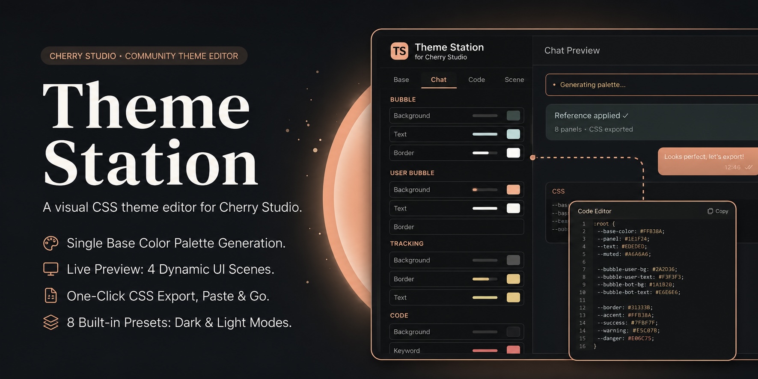The width and height of the screenshot is (758, 379).
Task: Click the monitor icon beside Live Preview
Action: (51, 269)
